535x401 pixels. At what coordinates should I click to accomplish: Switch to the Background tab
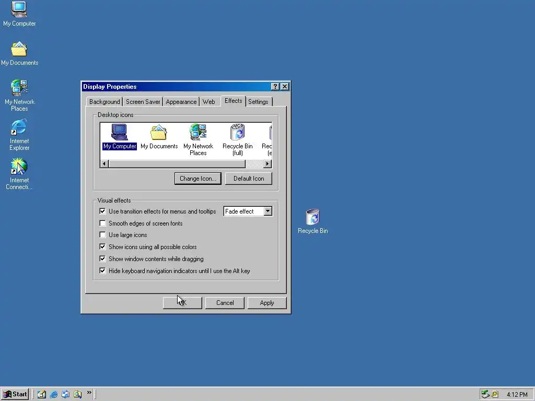pyautogui.click(x=104, y=102)
